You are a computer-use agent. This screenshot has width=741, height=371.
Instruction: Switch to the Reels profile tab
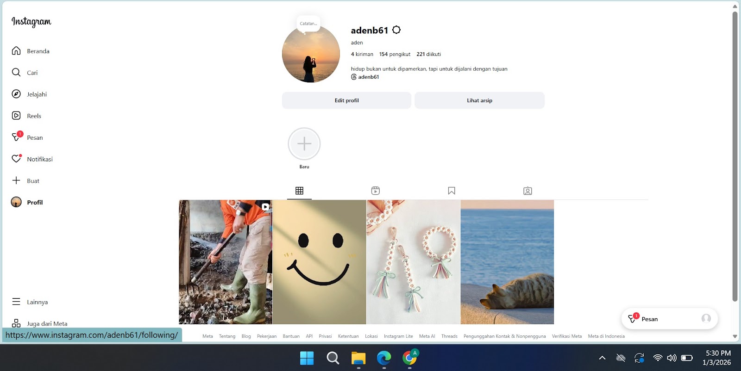[x=376, y=191]
